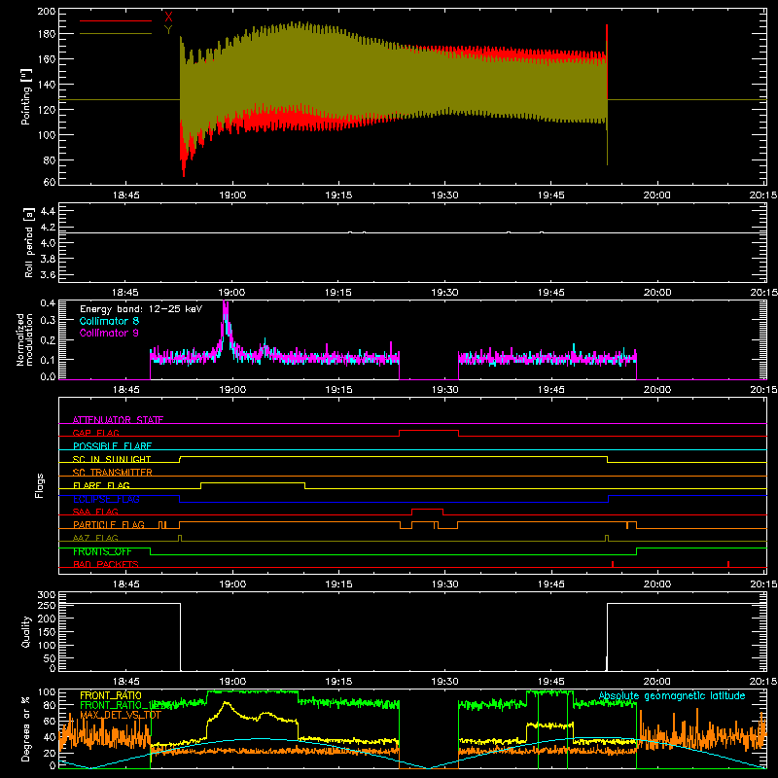This screenshot has height=778, width=778.
Task: Click the "250" tick on Quality axis
Action: [47, 606]
